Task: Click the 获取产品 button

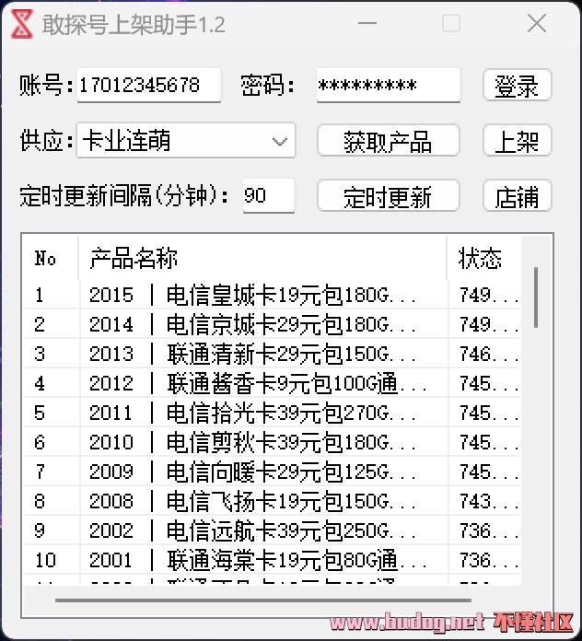Action: pos(389,140)
